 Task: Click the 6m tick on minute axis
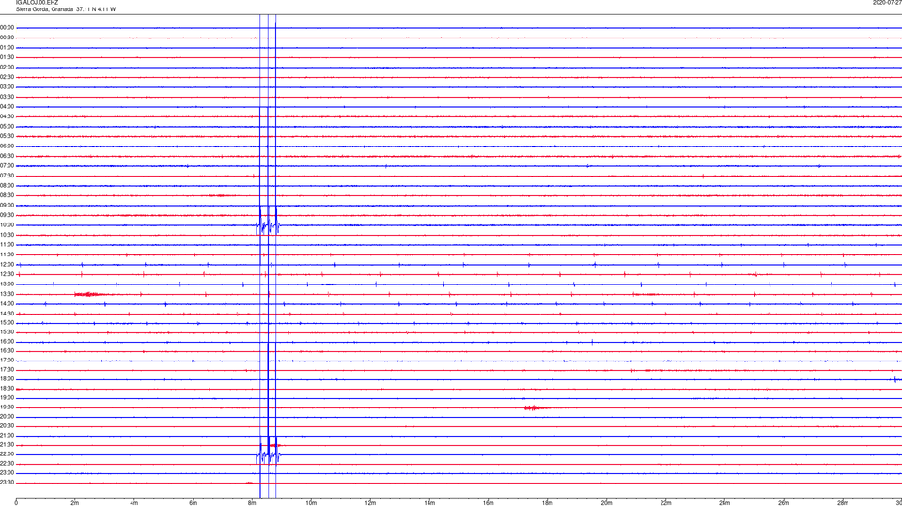194,503
